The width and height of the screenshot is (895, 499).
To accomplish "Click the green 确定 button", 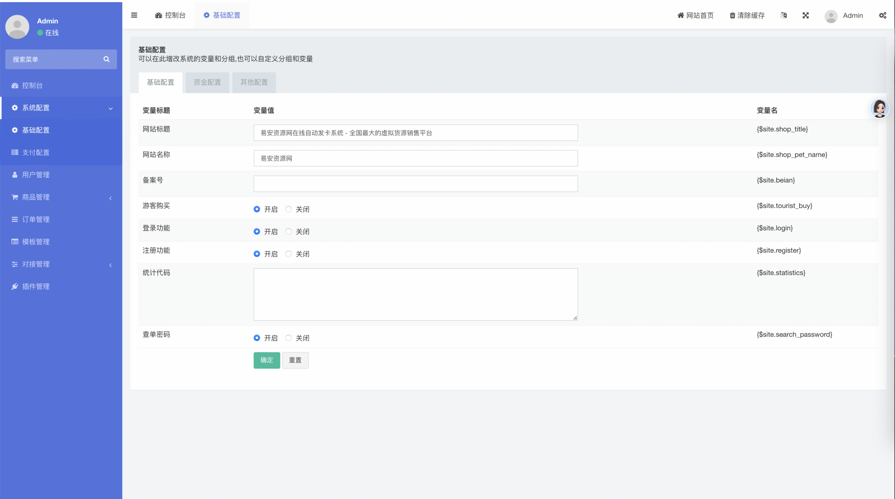I will coord(266,360).
